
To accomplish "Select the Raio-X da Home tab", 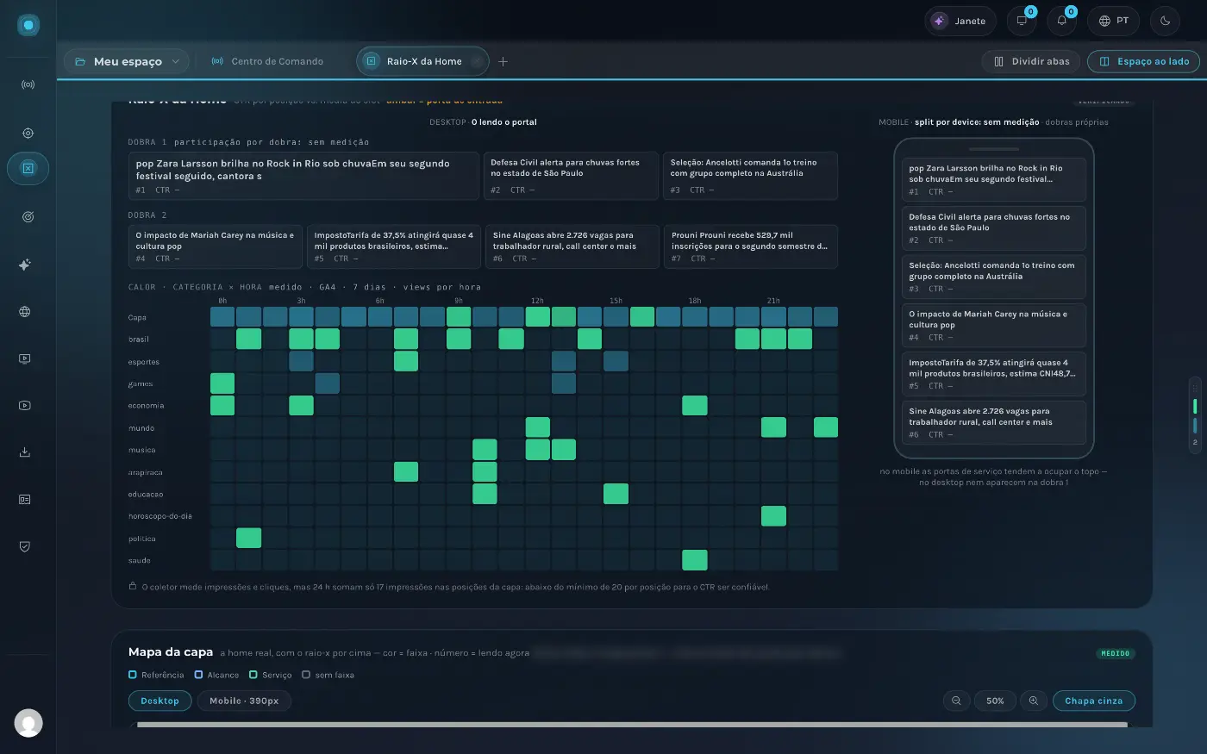I will [423, 61].
